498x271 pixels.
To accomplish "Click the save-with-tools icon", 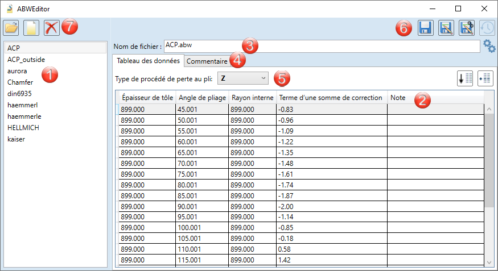I will (x=467, y=28).
